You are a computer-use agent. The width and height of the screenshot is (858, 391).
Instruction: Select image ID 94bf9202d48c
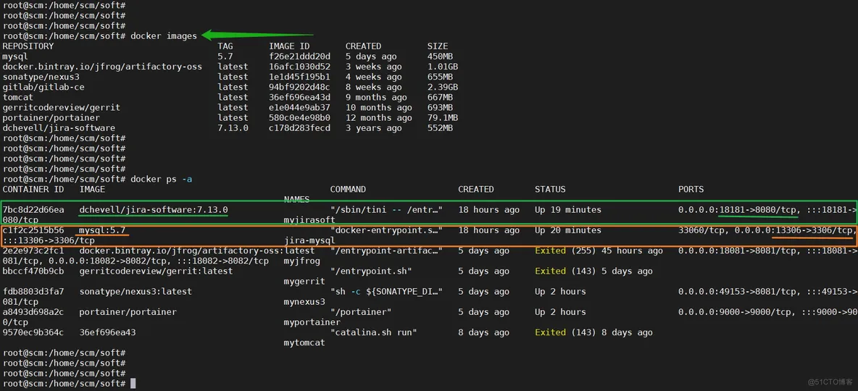point(299,87)
